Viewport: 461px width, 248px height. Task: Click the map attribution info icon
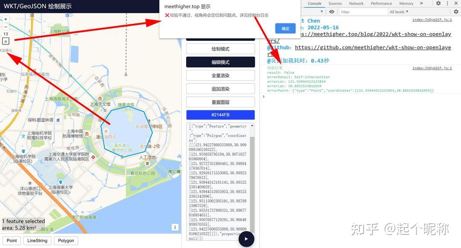pos(175,227)
